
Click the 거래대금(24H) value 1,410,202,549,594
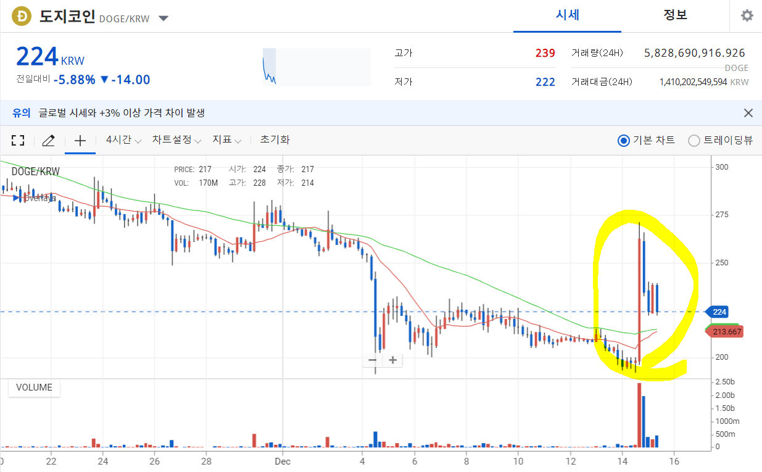(693, 82)
